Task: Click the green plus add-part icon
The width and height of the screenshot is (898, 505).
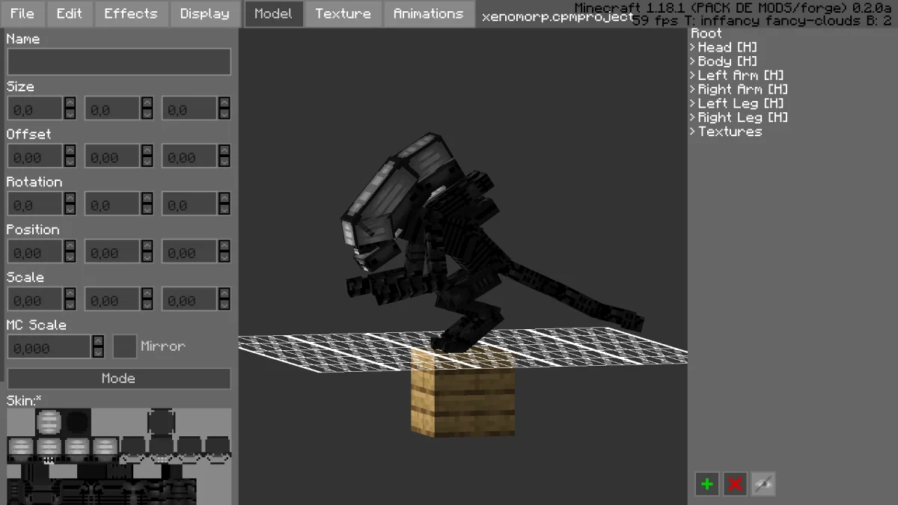Action: coord(706,484)
